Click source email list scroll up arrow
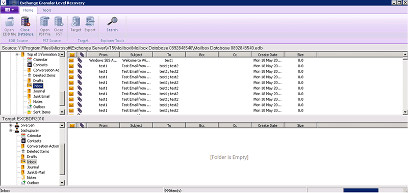Screen dimensions: 408x193 405,54
